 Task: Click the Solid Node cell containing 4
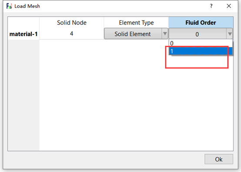[x=72, y=34]
